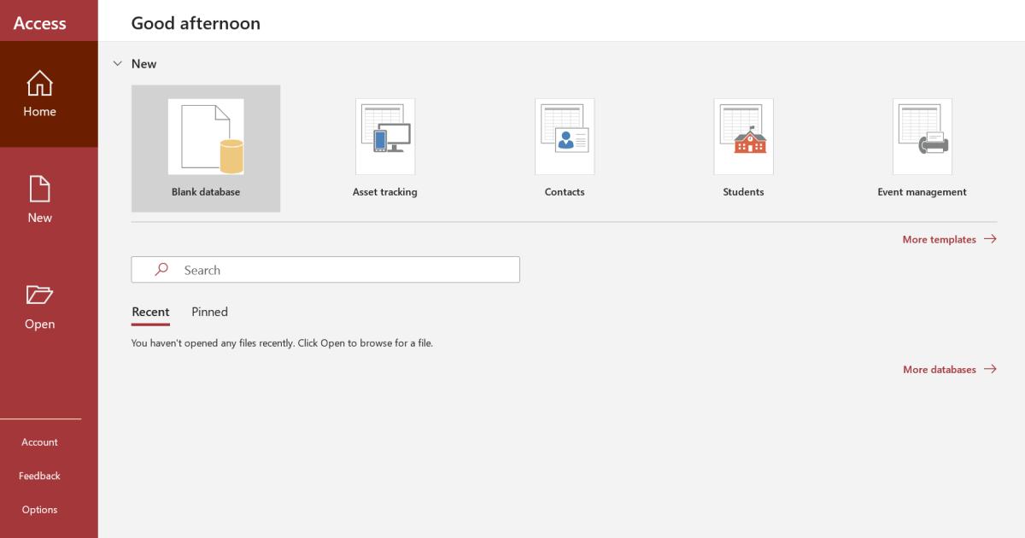Open Account settings
This screenshot has width=1025, height=538.
click(x=39, y=442)
